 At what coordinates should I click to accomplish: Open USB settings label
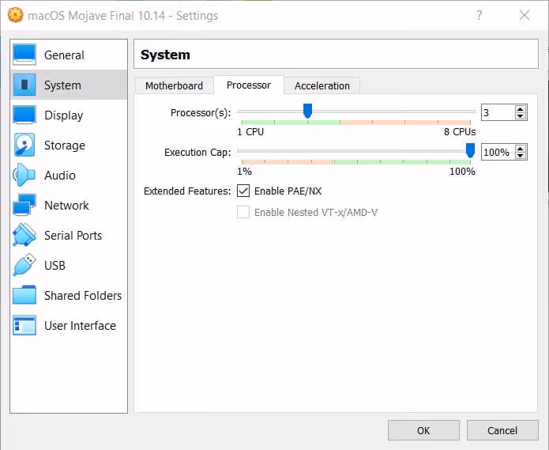click(55, 266)
